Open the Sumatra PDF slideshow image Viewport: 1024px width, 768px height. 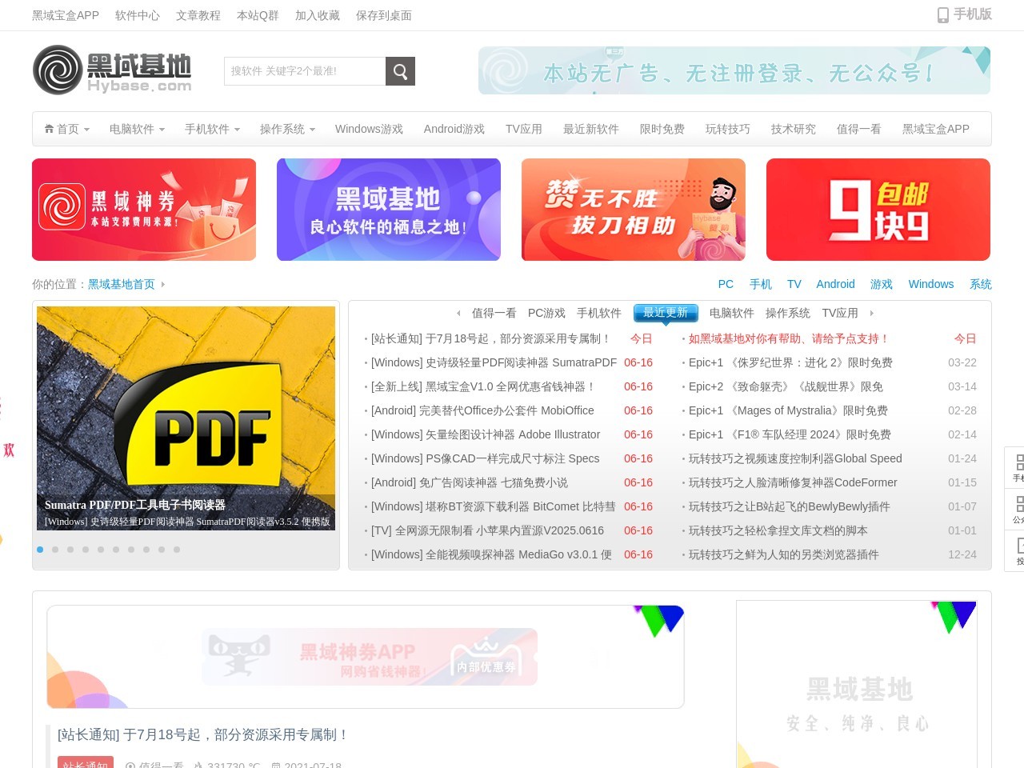(186, 418)
